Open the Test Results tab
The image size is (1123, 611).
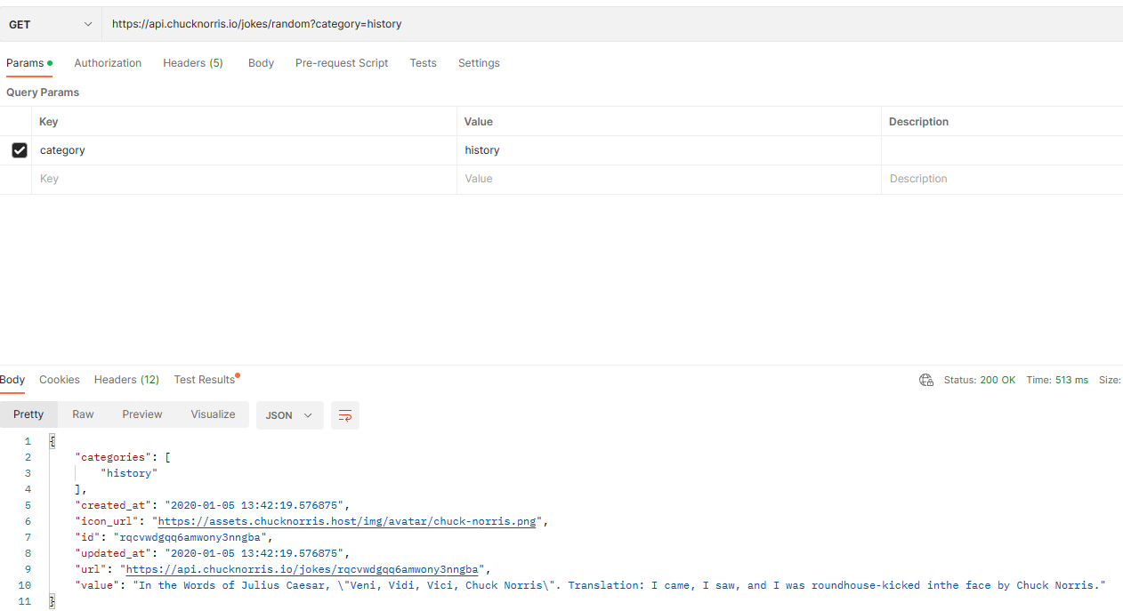coord(206,380)
